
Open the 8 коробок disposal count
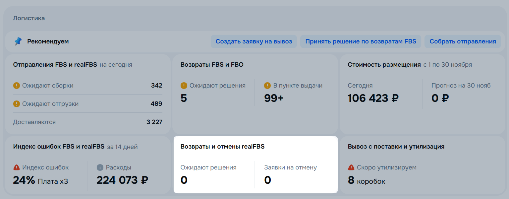point(366,181)
